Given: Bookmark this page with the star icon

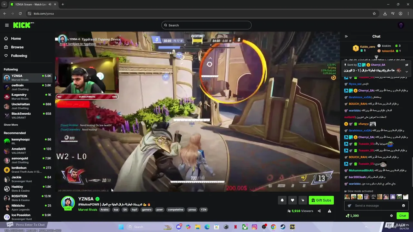Looking at the screenshot, I should (x=374, y=14).
